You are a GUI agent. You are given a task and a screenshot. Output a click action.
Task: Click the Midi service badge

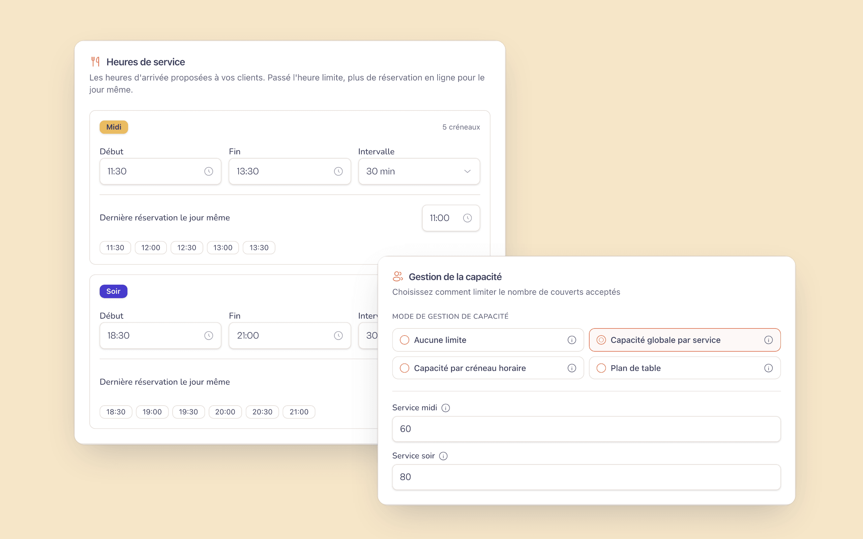(114, 127)
